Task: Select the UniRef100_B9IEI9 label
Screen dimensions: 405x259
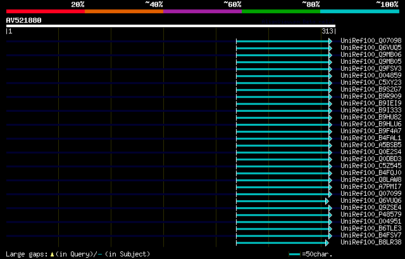Action: [371, 104]
